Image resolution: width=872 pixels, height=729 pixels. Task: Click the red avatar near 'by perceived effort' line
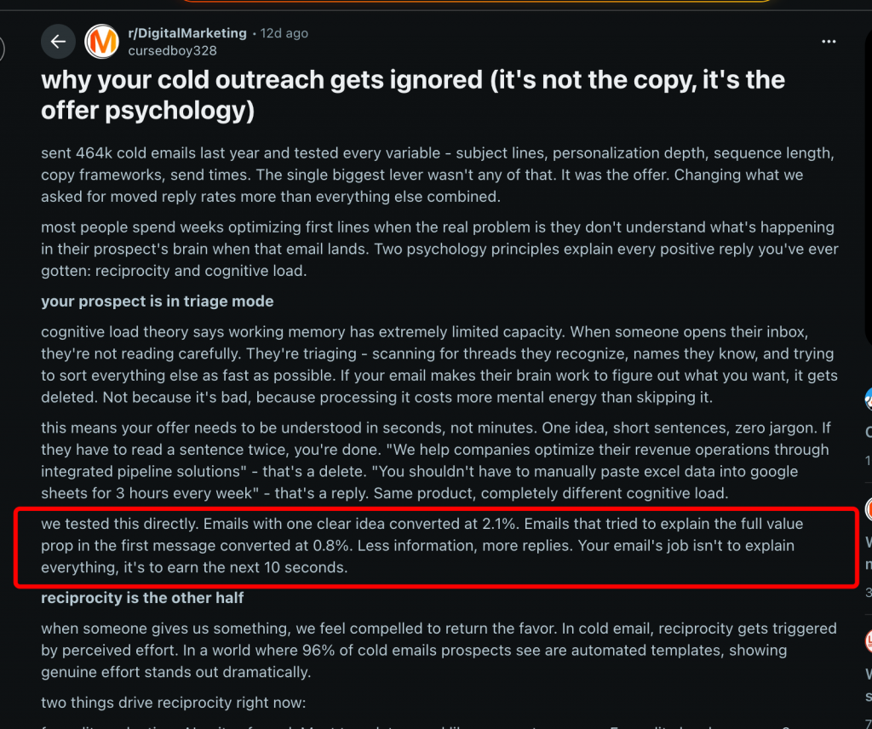coord(869,640)
